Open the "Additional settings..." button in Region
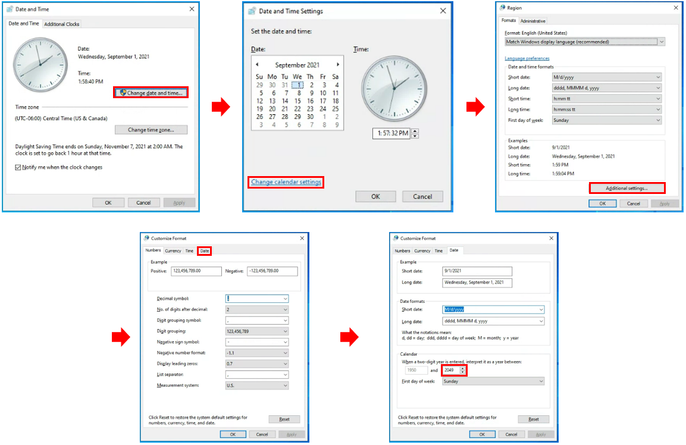The image size is (686, 445). pos(627,188)
